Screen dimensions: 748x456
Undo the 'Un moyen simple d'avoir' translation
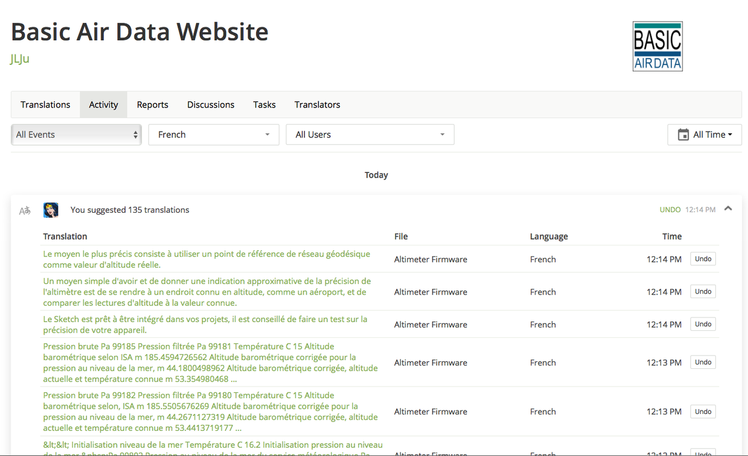[x=703, y=292]
